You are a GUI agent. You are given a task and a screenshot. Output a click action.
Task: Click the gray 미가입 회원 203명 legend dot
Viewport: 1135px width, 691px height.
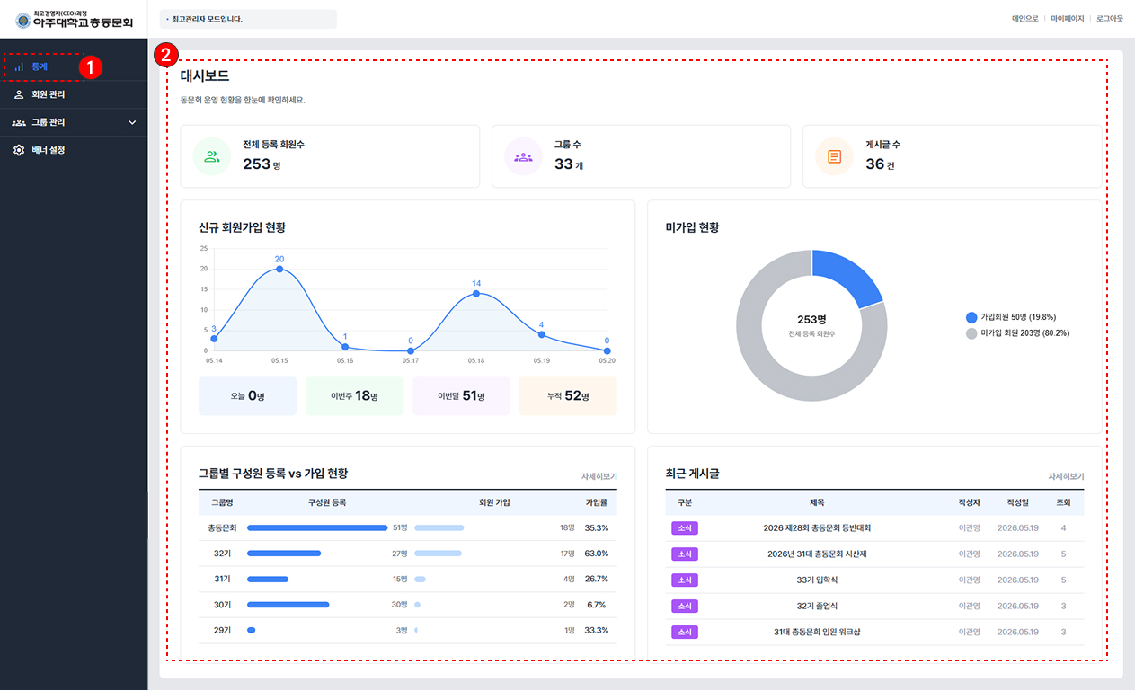(971, 333)
